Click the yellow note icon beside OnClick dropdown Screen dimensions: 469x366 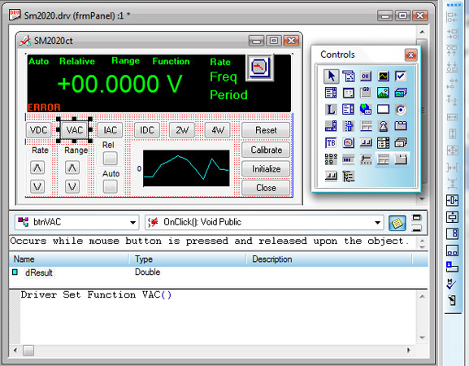tap(397, 223)
